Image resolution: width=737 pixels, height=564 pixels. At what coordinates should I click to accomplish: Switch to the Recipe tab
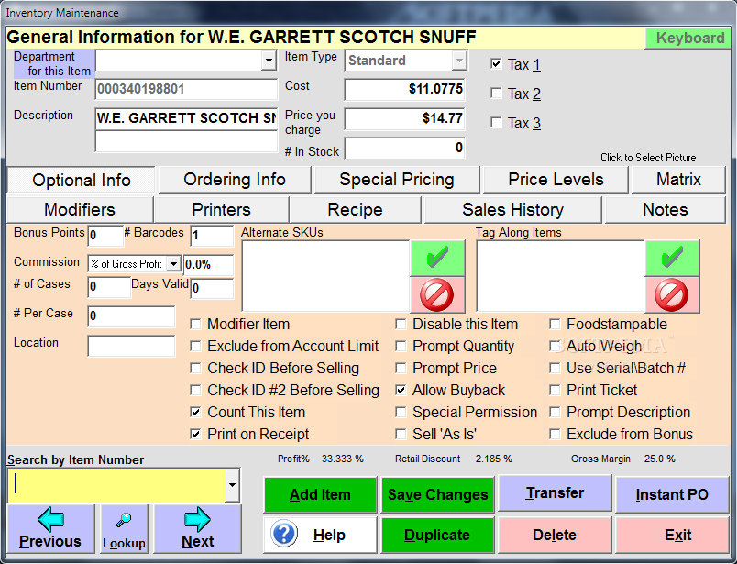click(355, 209)
